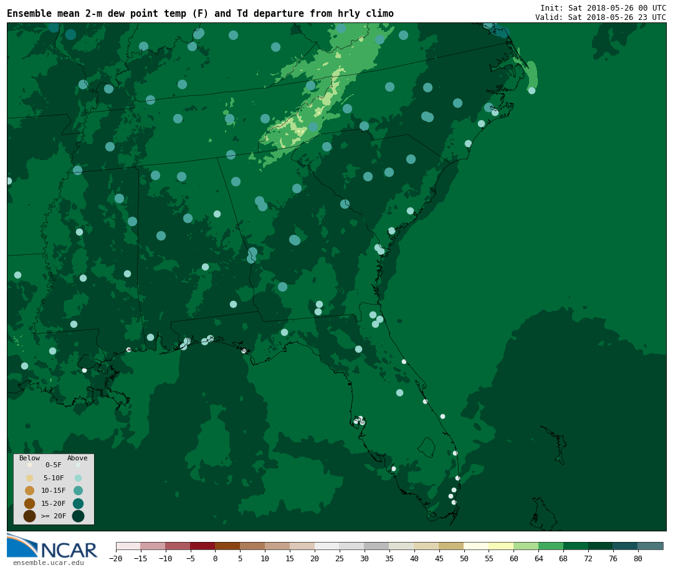
Task: Pick the 'Above' 5-10F legend circle
Action: click(x=78, y=478)
